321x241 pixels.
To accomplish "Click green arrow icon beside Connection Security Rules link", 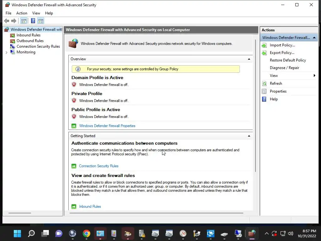I will [x=74, y=166].
